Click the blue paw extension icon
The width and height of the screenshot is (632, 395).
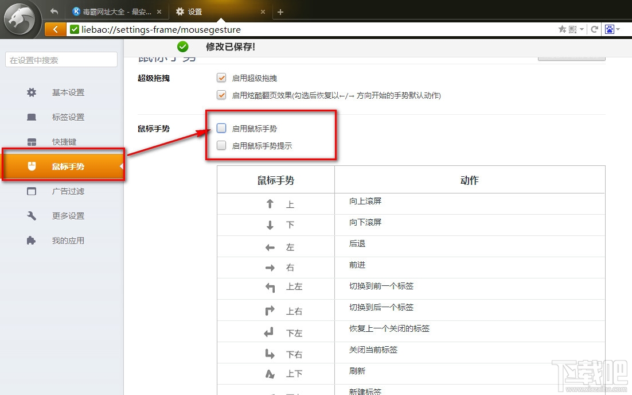pos(610,29)
